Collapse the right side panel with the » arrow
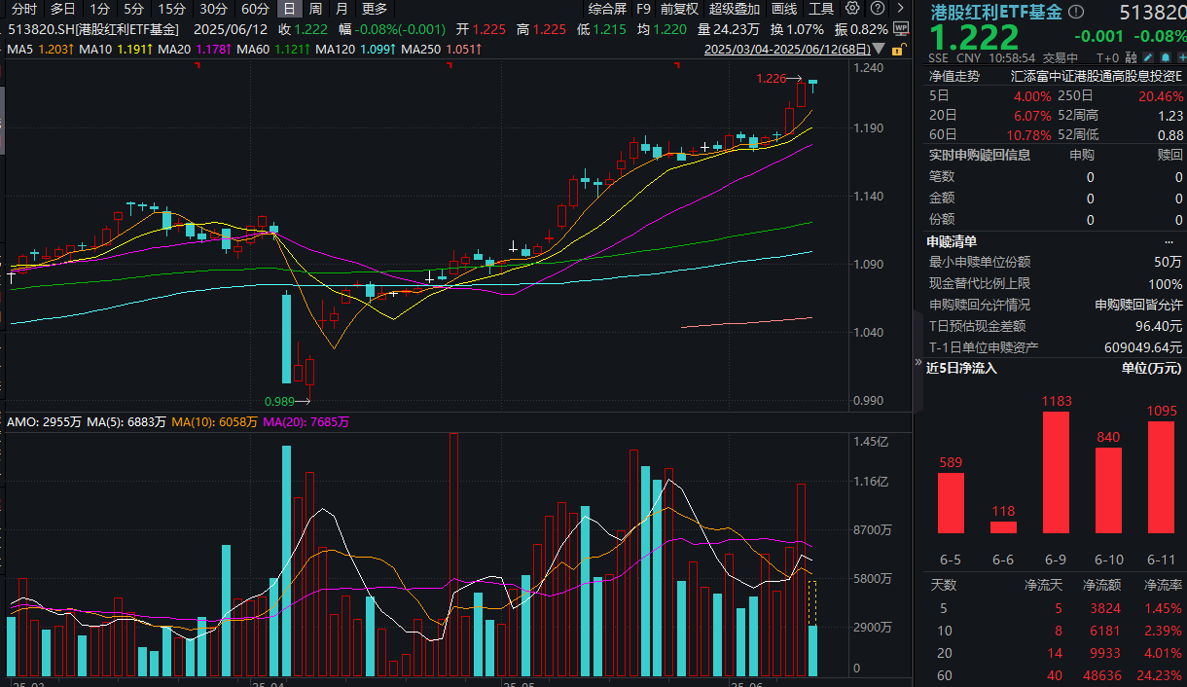Screen dimensions: 1187x687 click(917, 363)
